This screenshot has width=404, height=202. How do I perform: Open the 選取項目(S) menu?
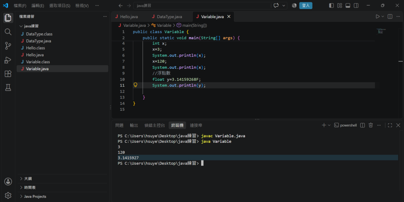[x=60, y=6]
